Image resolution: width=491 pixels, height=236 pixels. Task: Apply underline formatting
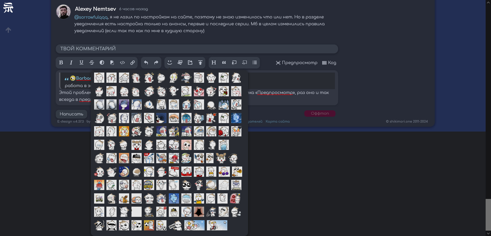coord(81,63)
